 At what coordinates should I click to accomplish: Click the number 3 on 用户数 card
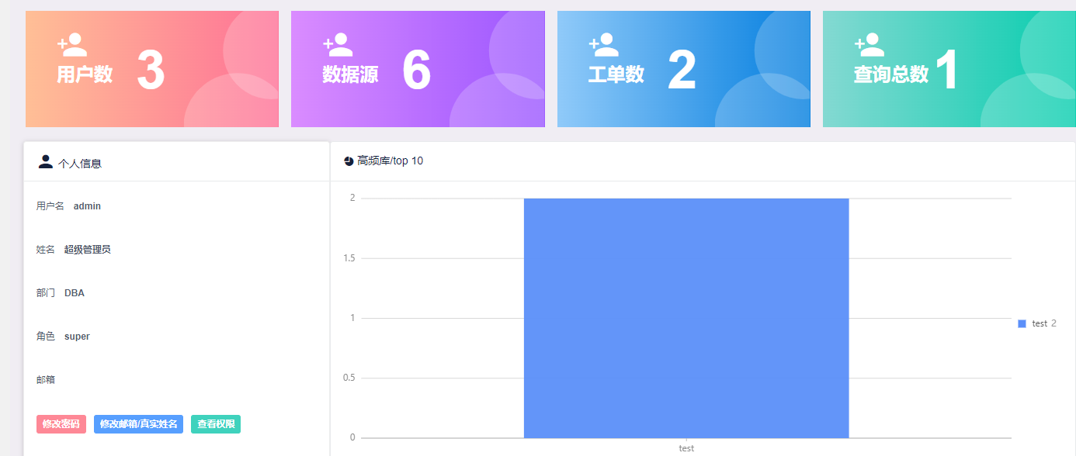(151, 71)
